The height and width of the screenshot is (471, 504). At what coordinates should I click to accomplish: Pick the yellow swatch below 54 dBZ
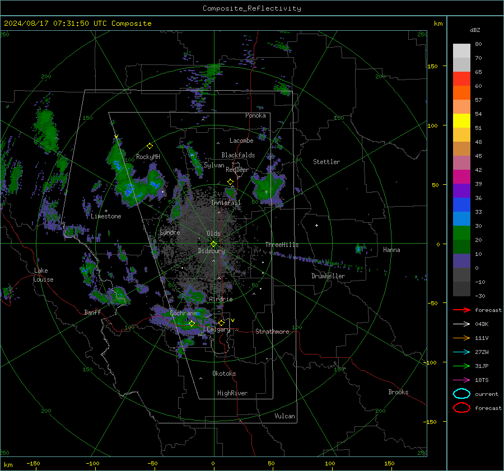pyautogui.click(x=461, y=120)
